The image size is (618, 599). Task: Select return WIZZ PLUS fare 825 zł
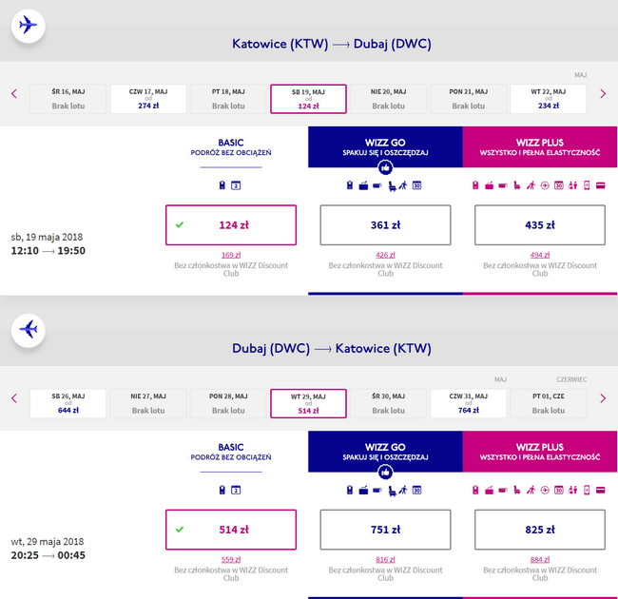[540, 530]
